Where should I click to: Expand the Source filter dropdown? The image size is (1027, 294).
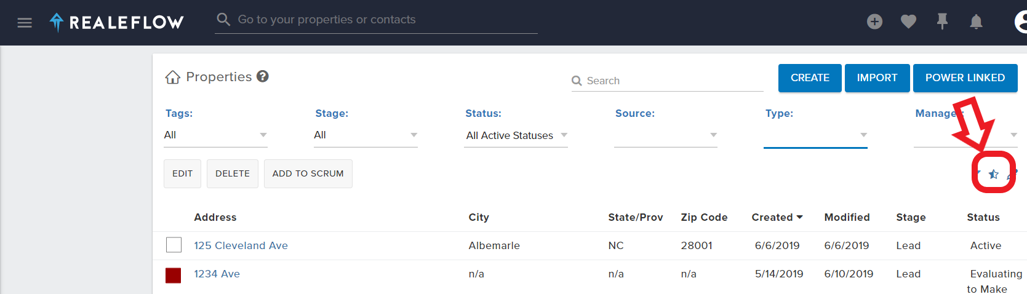(x=666, y=135)
